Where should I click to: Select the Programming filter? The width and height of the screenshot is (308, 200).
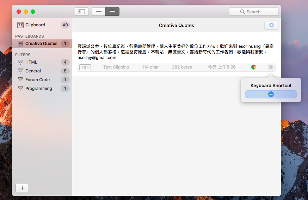[x=42, y=89]
